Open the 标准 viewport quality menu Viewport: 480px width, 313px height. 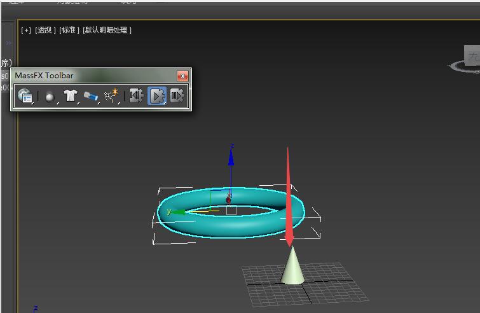tap(68, 30)
